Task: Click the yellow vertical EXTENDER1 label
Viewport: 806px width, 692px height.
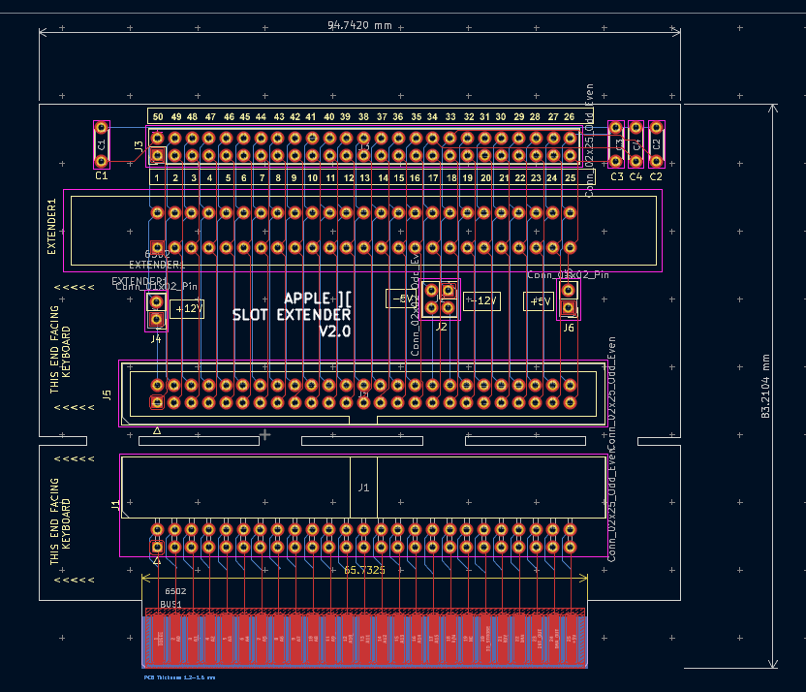Action: [51, 227]
